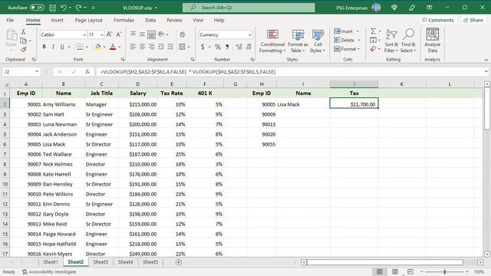Viewport: 491px width, 276px height.
Task: Apply yellow Fill Color swatch
Action: point(98,47)
